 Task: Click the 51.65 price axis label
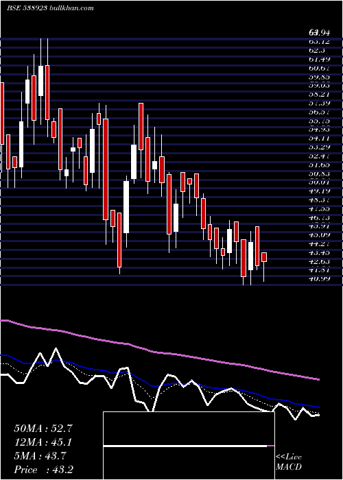pos(319,165)
